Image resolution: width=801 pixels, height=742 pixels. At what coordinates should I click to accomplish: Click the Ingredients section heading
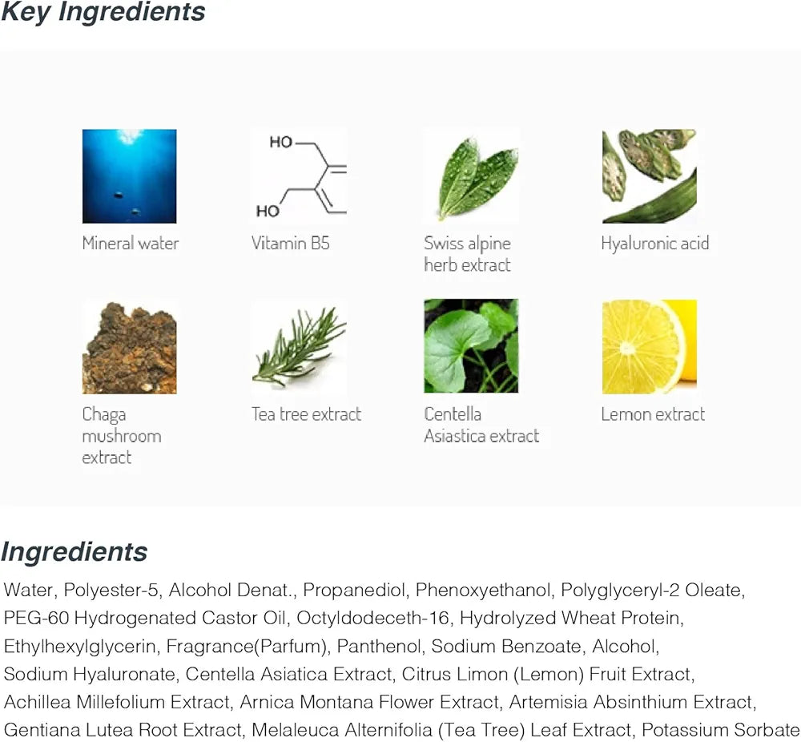click(x=74, y=552)
